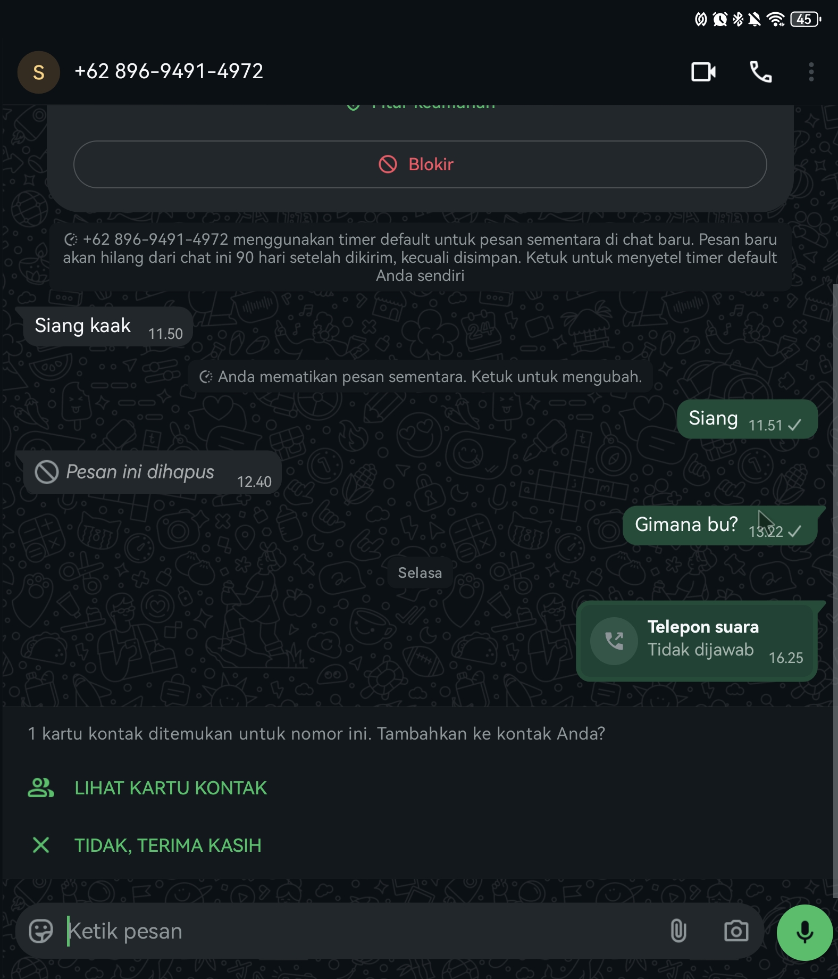Tap the default timer notice to set your timer
838x979 pixels.
pyautogui.click(x=420, y=258)
